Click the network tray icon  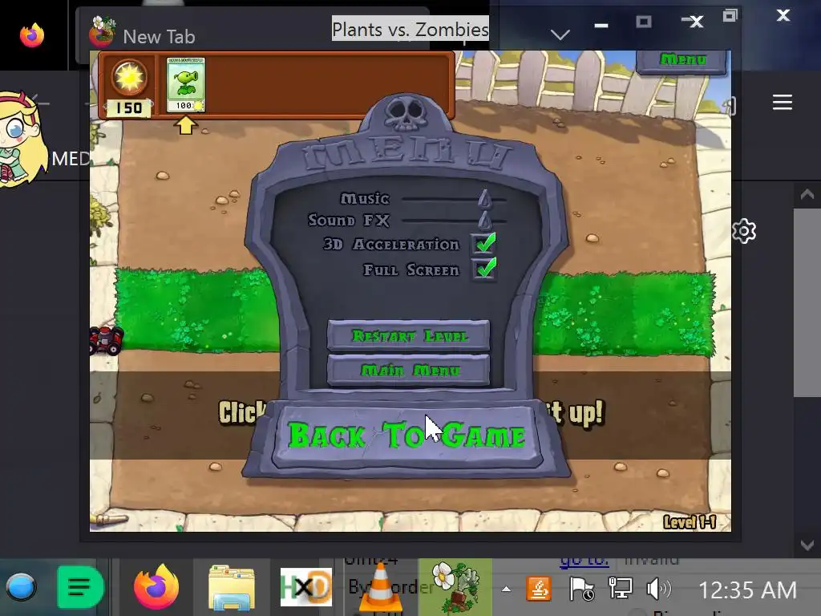[x=621, y=590]
